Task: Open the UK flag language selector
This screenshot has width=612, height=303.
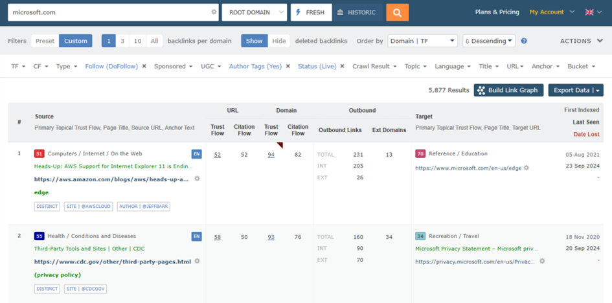Action: point(593,12)
